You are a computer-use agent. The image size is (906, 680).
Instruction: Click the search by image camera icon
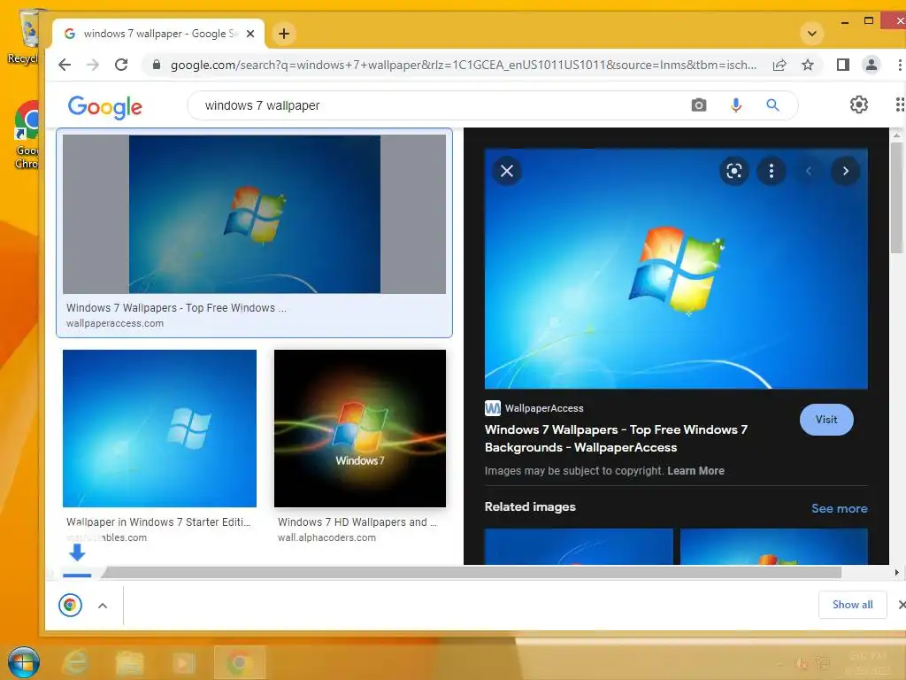coord(699,105)
